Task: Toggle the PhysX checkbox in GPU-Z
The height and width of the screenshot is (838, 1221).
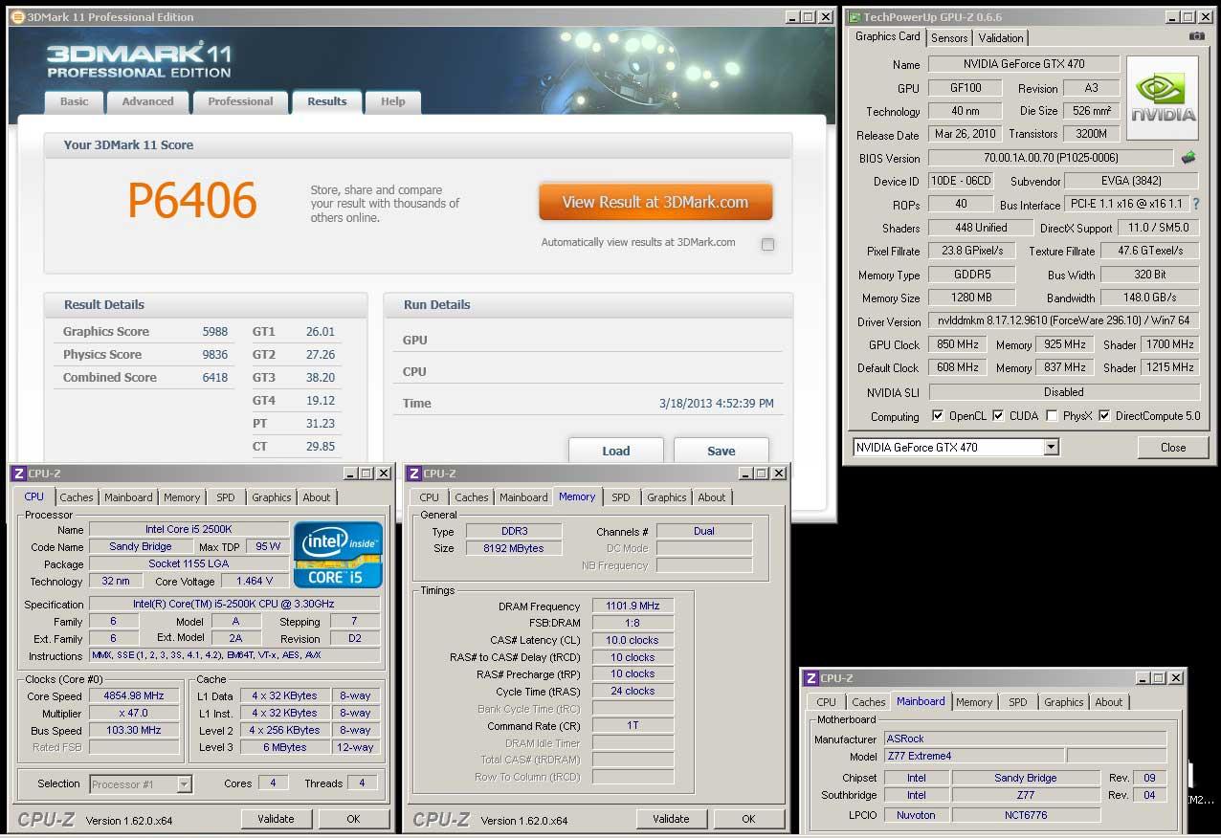Action: point(1052,416)
